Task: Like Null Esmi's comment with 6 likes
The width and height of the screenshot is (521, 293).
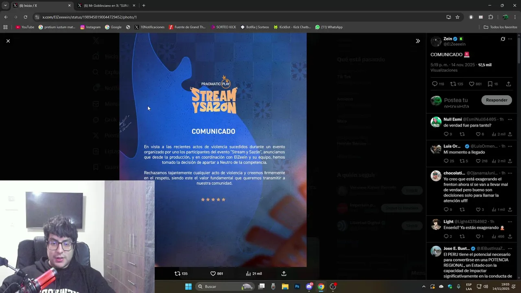Action: click(480, 134)
